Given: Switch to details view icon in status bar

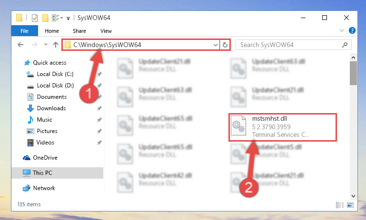Looking at the screenshot, I should (340, 205).
